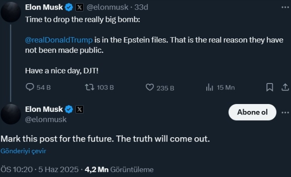Click the ÖS 10:20 · 5 Haz 2025 timestamp
Image resolution: width=291 pixels, height=177 pixels.
click(x=40, y=170)
